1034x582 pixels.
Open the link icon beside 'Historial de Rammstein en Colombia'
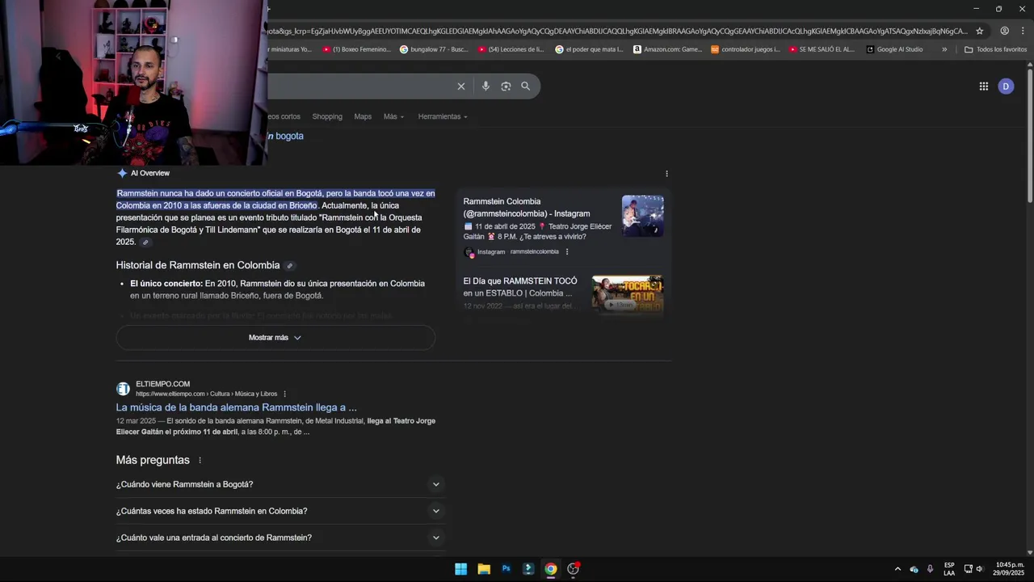click(290, 266)
